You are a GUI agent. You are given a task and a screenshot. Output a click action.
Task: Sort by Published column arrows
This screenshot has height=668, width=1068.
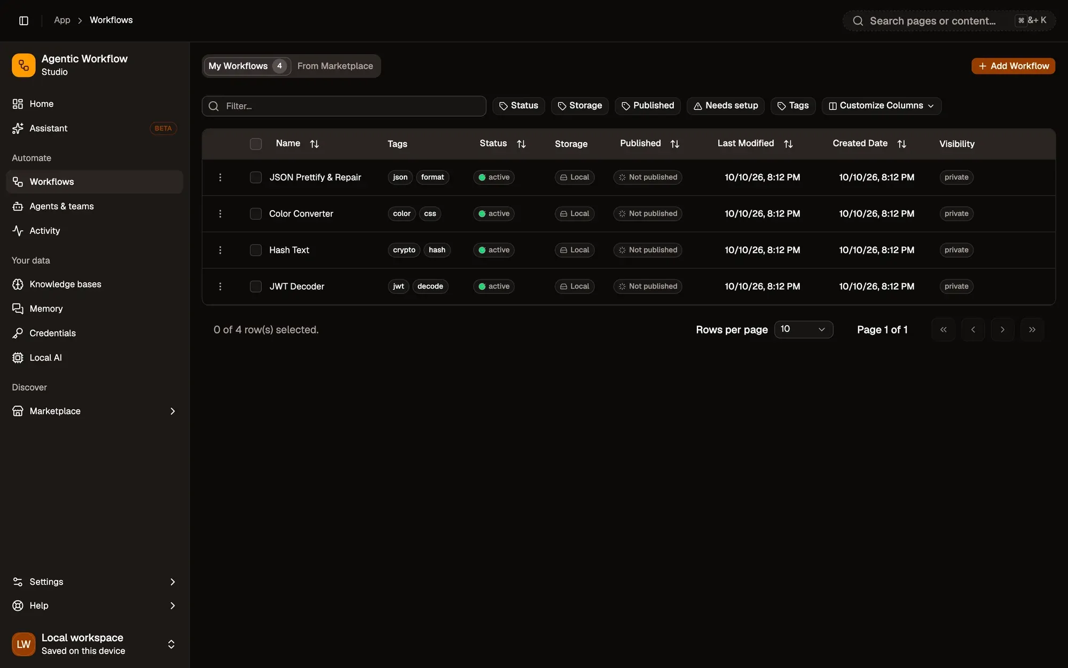pos(674,144)
